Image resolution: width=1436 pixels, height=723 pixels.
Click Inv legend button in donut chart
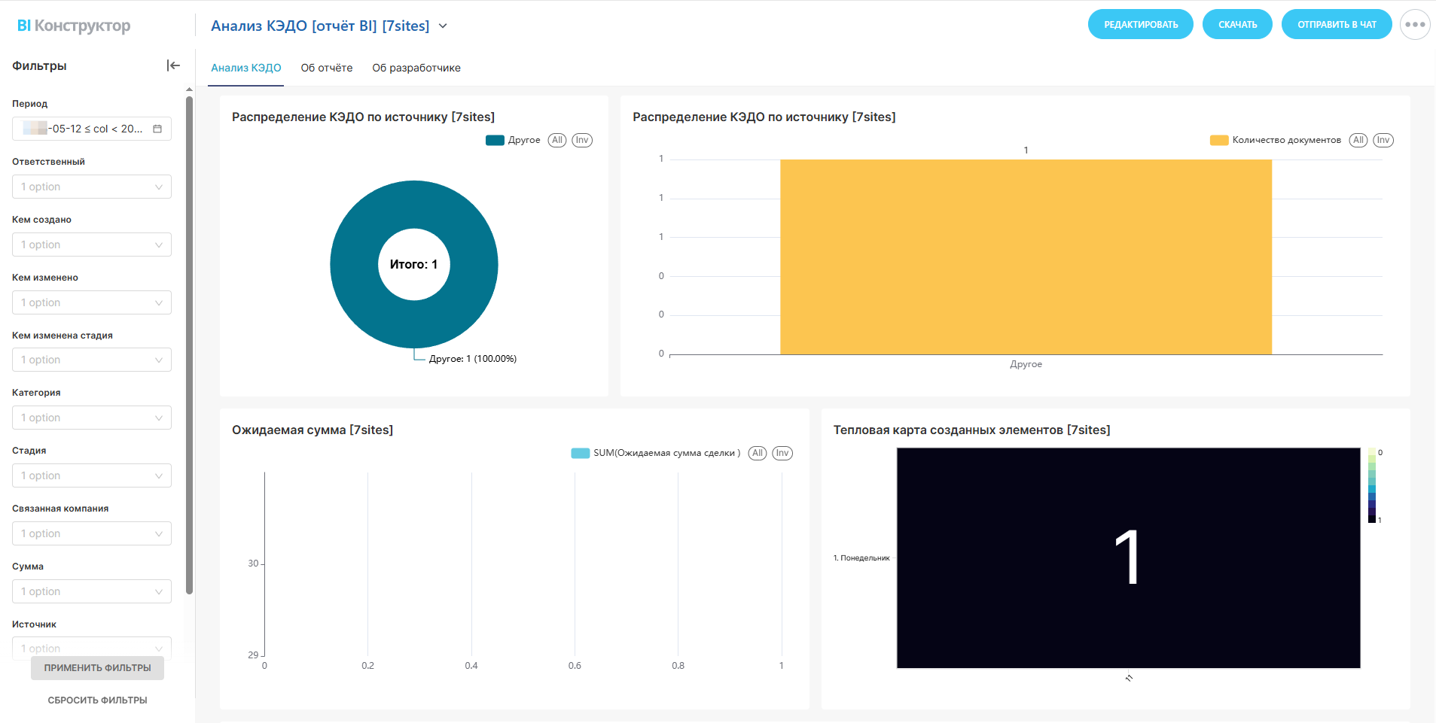click(581, 140)
